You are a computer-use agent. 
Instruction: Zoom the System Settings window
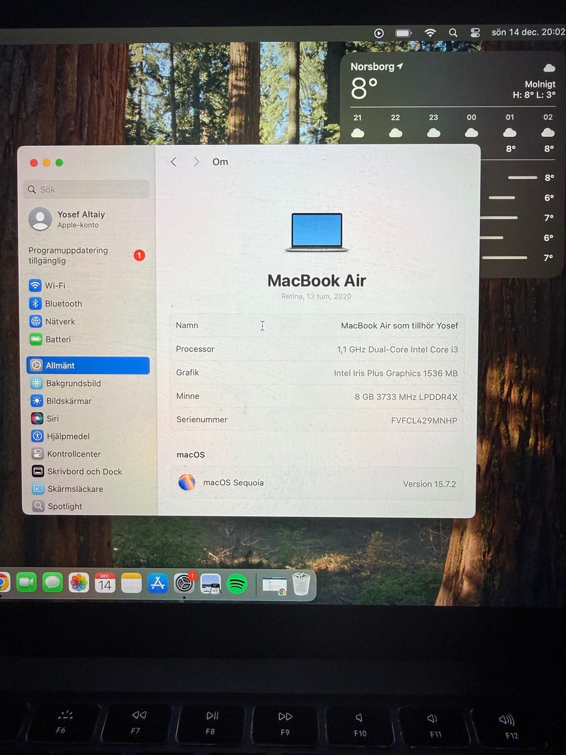pos(59,163)
